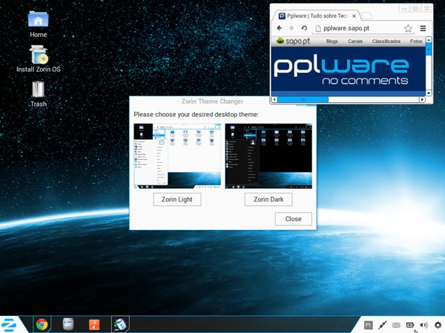
Task: Click the vertical scrollbar down arrow
Action: point(429,93)
